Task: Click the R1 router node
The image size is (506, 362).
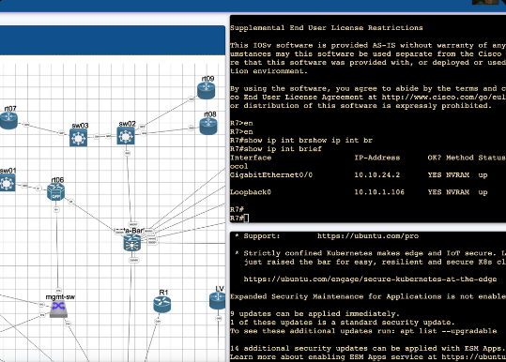Action: point(162,304)
